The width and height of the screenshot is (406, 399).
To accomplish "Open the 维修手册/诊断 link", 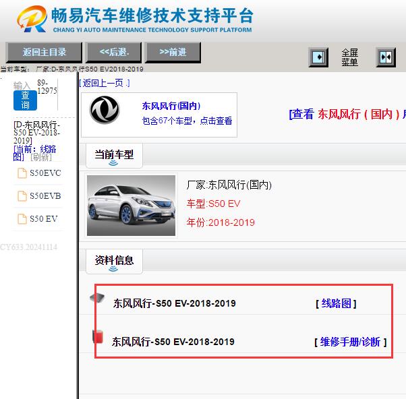I will point(350,342).
